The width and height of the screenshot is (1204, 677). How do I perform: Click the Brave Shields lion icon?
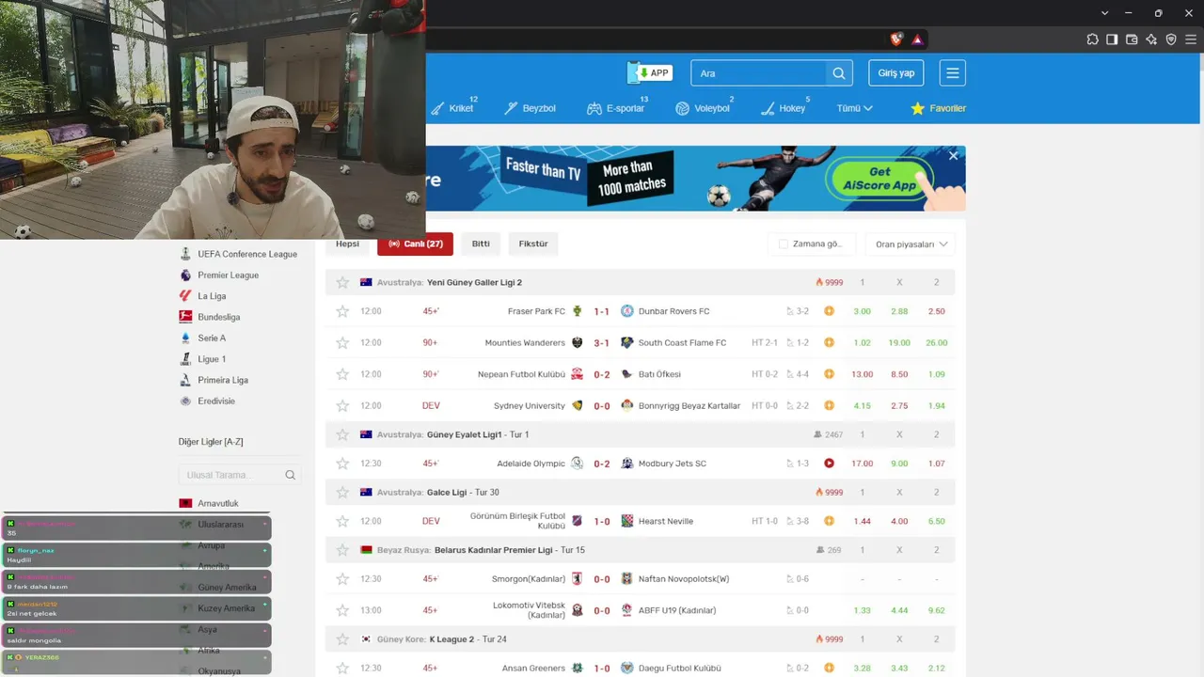pos(896,39)
